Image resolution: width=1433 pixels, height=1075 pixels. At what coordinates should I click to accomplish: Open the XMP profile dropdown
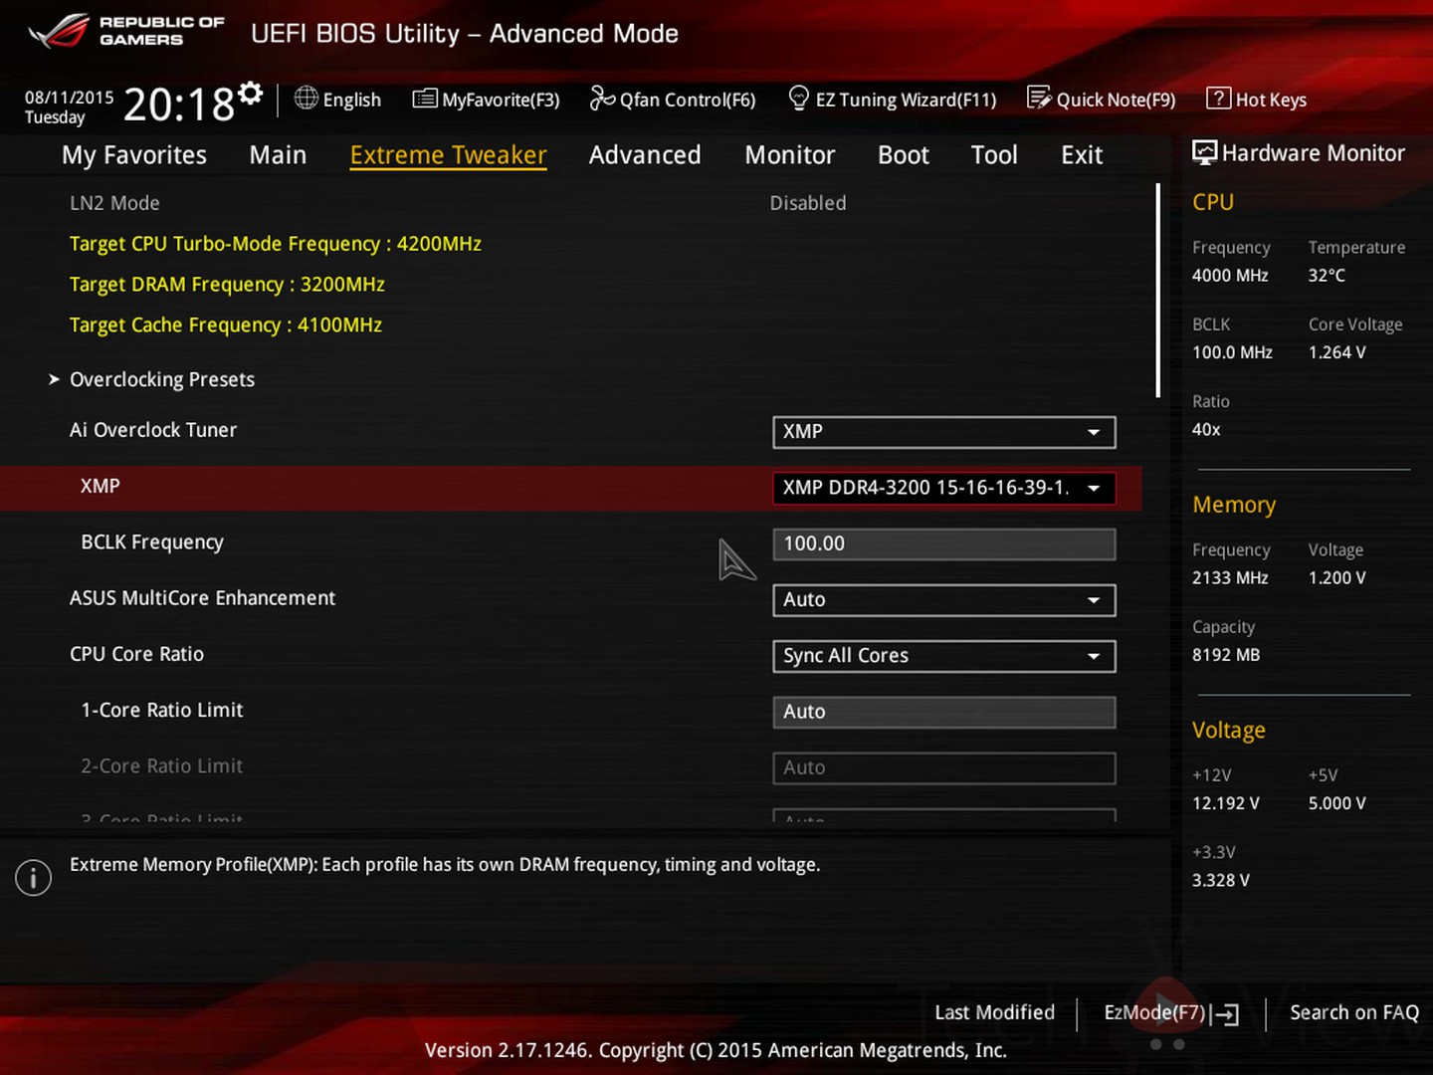coord(943,488)
